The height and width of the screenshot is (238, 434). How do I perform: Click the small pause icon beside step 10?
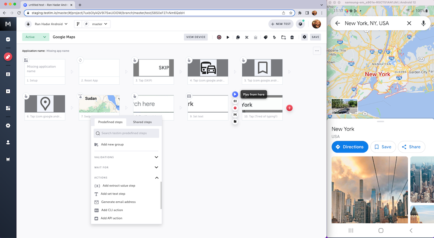tap(235, 101)
